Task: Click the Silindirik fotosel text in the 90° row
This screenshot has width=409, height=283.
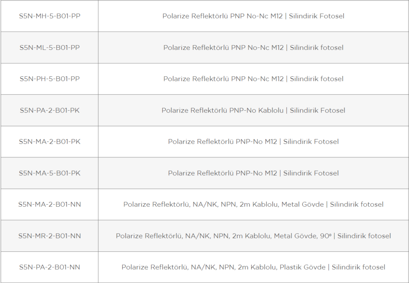Action: coord(364,236)
